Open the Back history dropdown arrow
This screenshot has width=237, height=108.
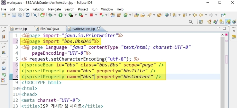(206, 15)
